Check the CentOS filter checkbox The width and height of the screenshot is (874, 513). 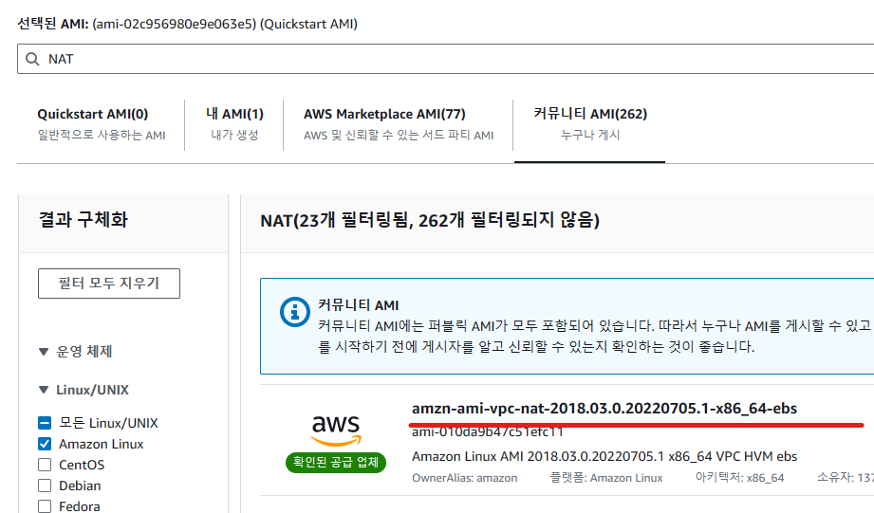pyautogui.click(x=45, y=465)
